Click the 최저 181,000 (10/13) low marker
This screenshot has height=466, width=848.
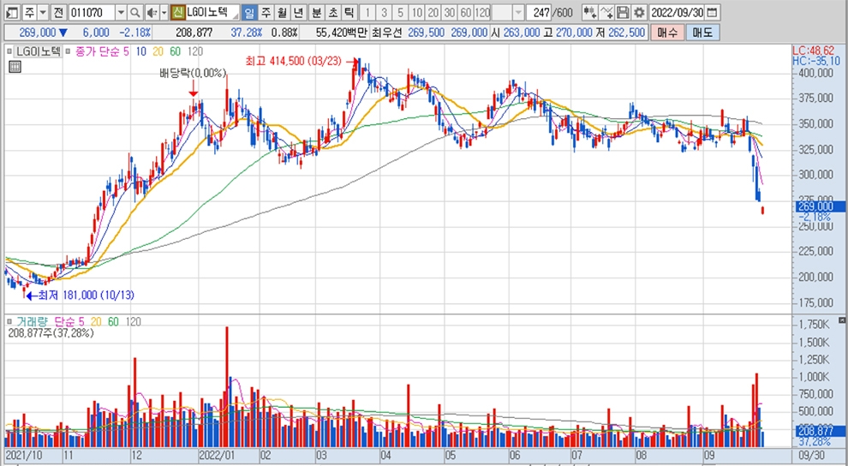pos(86,296)
